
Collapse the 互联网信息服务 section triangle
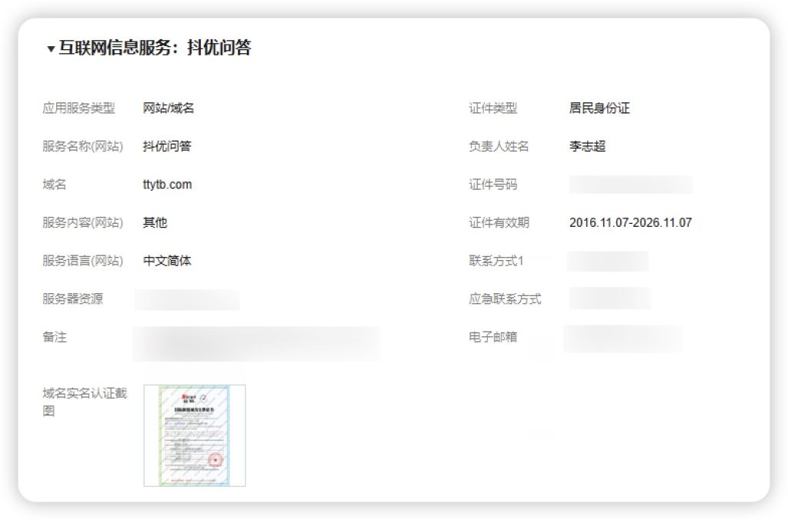click(x=51, y=49)
